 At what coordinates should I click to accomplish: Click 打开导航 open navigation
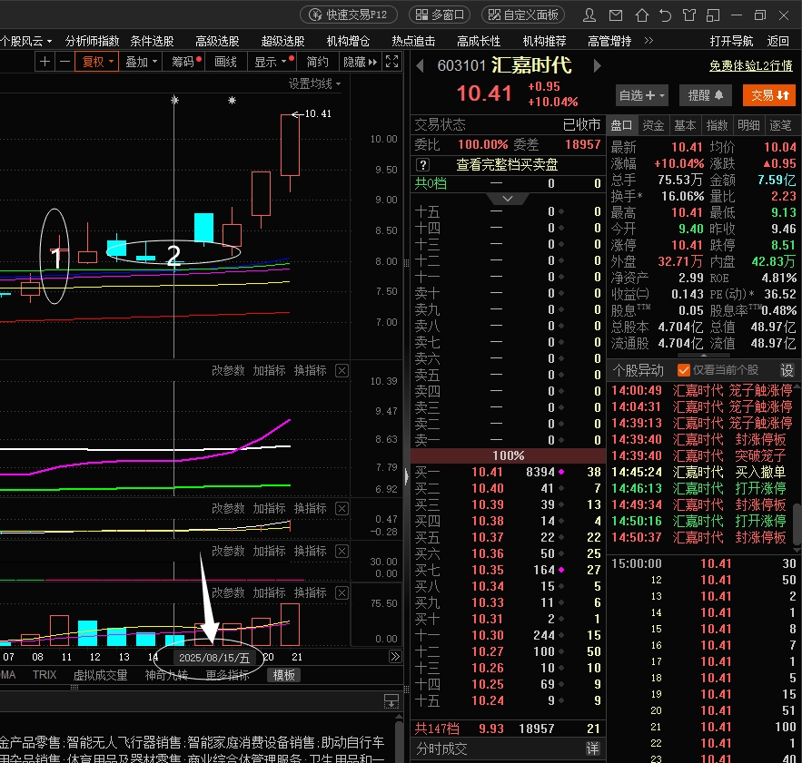731,41
